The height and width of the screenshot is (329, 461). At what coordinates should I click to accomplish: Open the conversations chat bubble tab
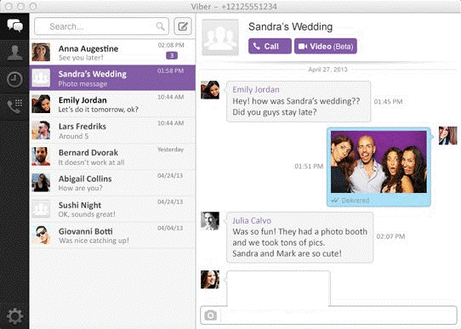14,26
